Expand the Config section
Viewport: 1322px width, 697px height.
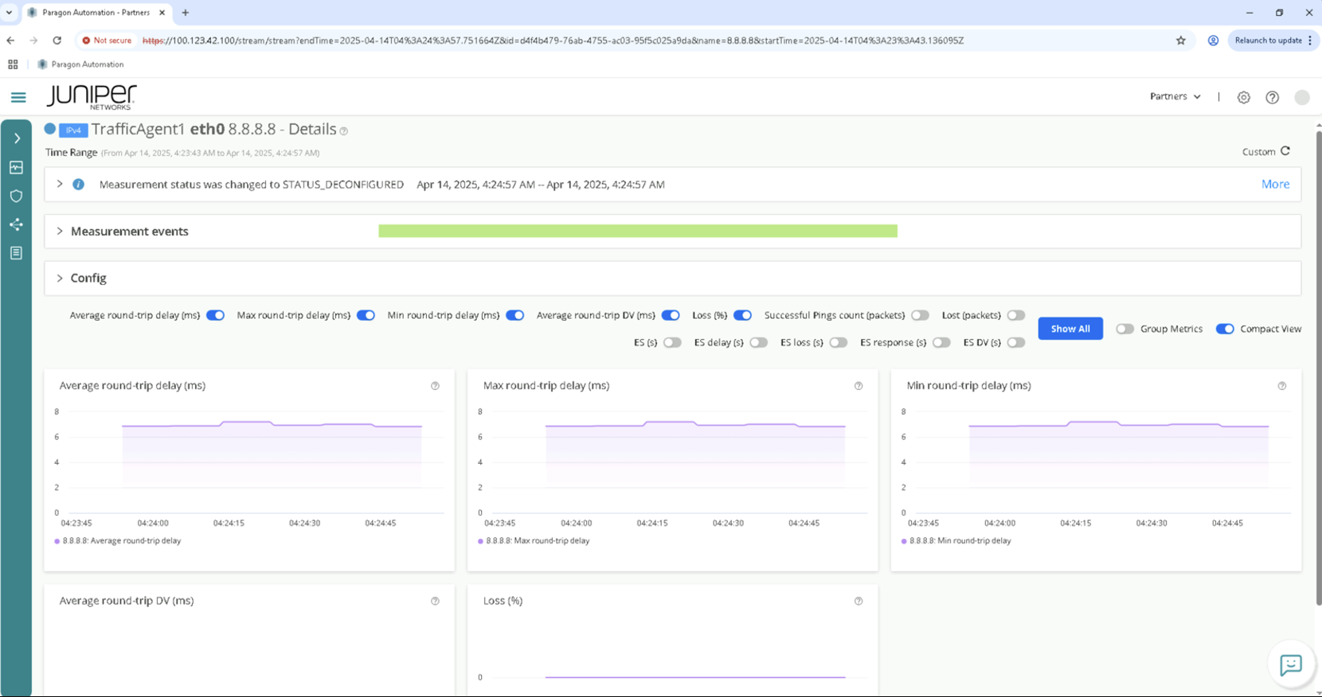point(60,278)
